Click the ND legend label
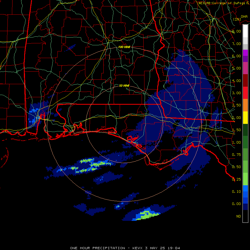The image size is (250, 250). [x=239, y=216]
